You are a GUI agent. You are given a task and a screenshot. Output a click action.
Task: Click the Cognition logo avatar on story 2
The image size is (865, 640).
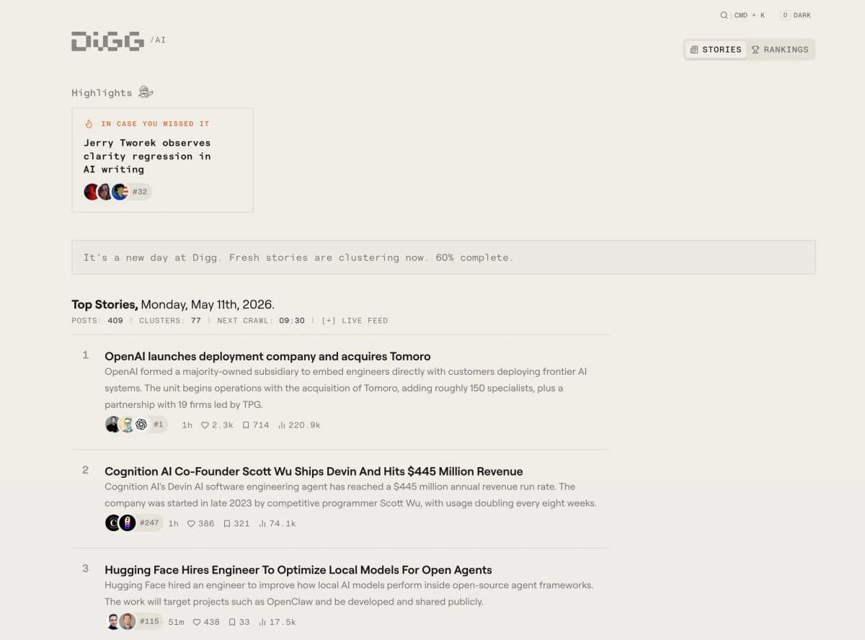(x=112, y=523)
